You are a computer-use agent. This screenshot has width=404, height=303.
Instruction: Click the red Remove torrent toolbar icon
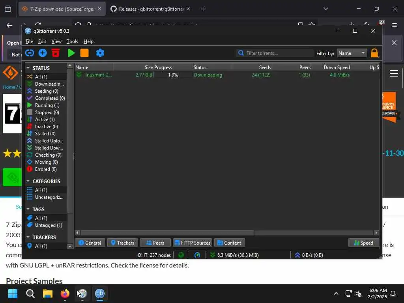(x=56, y=53)
